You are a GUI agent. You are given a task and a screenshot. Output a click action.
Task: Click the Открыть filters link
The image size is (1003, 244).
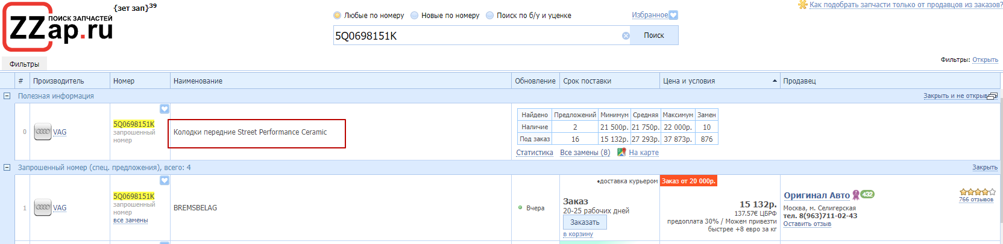point(985,60)
